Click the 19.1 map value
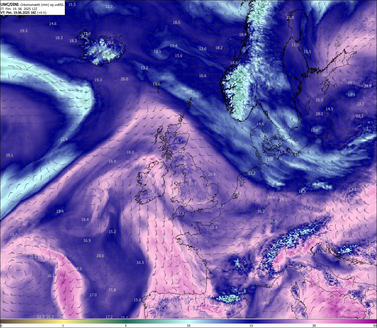The image size is (377, 328). coord(9,155)
